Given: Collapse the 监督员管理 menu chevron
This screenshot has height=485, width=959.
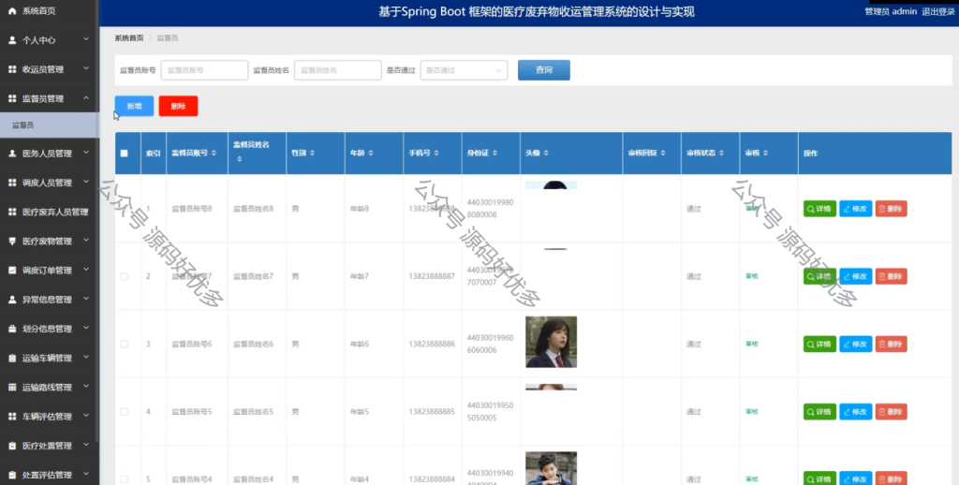Looking at the screenshot, I should 86,98.
